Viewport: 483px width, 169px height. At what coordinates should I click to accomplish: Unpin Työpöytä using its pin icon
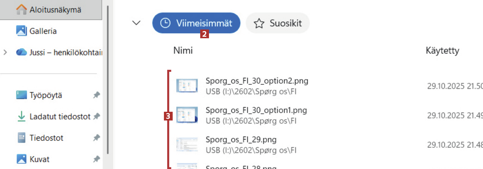coord(97,95)
